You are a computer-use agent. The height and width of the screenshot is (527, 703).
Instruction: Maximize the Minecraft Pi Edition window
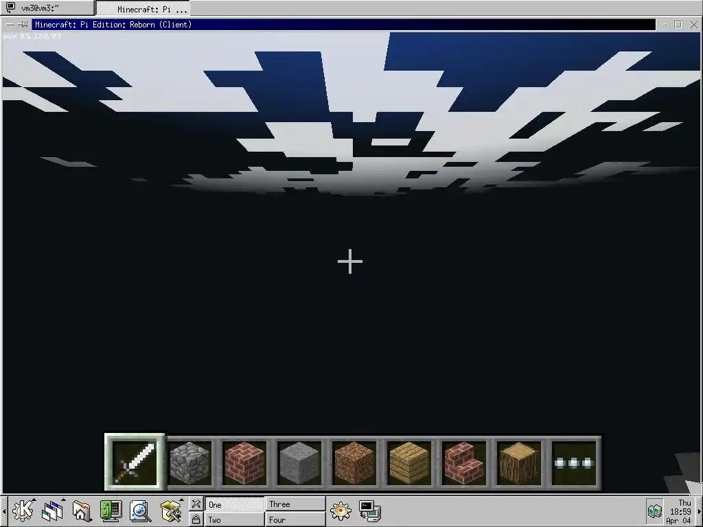[678, 25]
